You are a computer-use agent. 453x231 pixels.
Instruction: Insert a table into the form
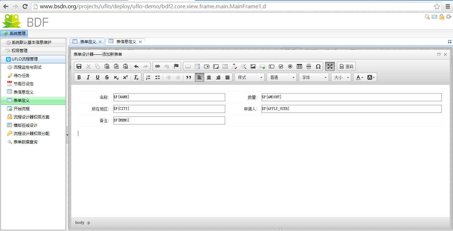click(299, 66)
